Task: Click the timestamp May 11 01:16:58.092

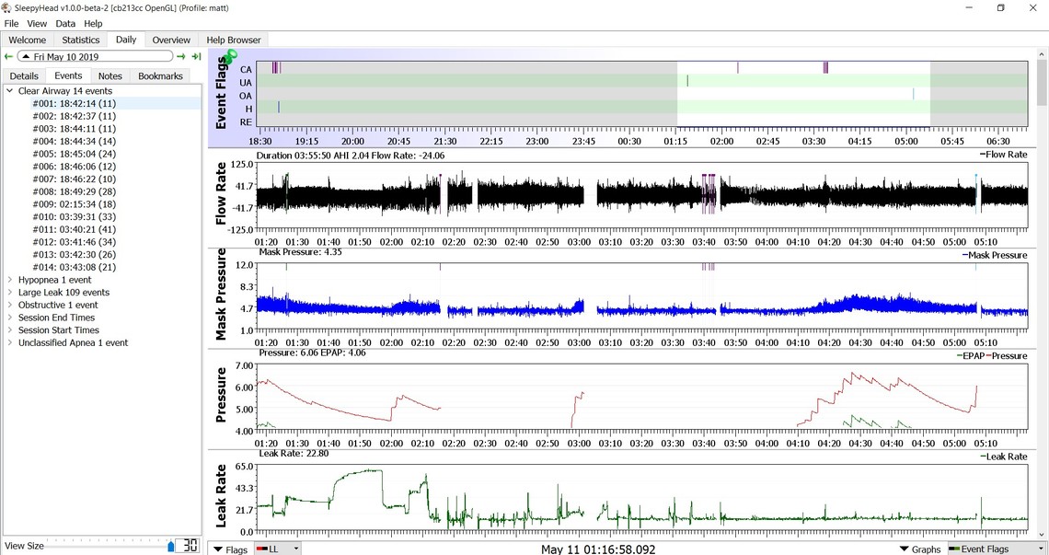Action: coord(598,549)
